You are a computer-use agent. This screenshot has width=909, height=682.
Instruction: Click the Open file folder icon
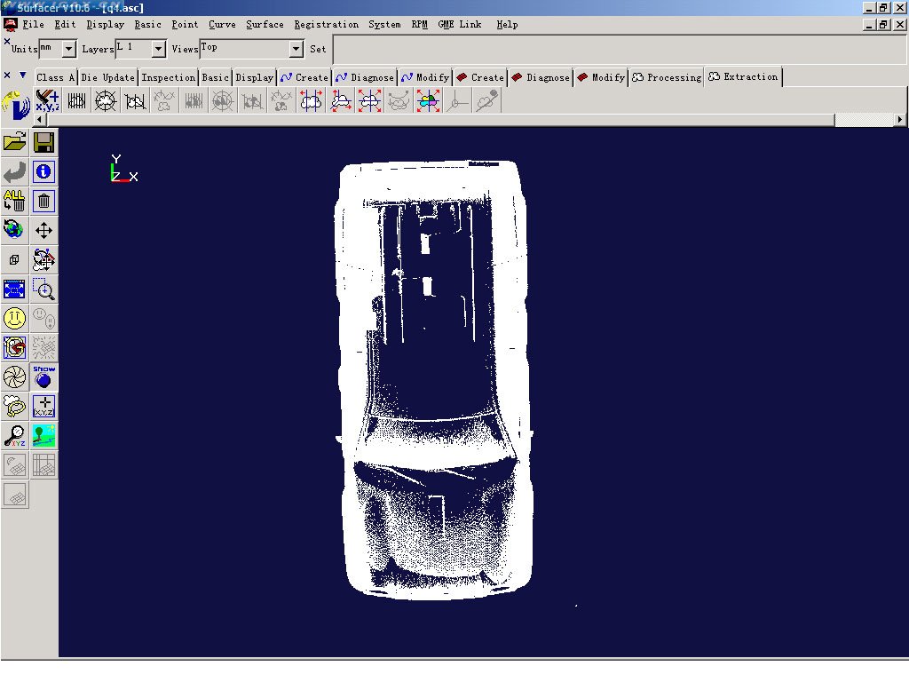tap(14, 142)
